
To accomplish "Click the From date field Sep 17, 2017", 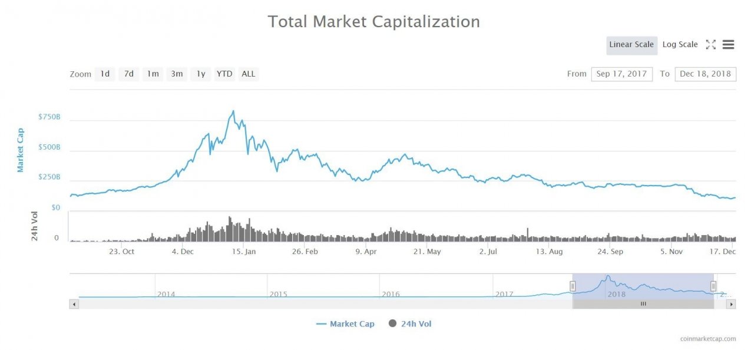I will pos(621,74).
